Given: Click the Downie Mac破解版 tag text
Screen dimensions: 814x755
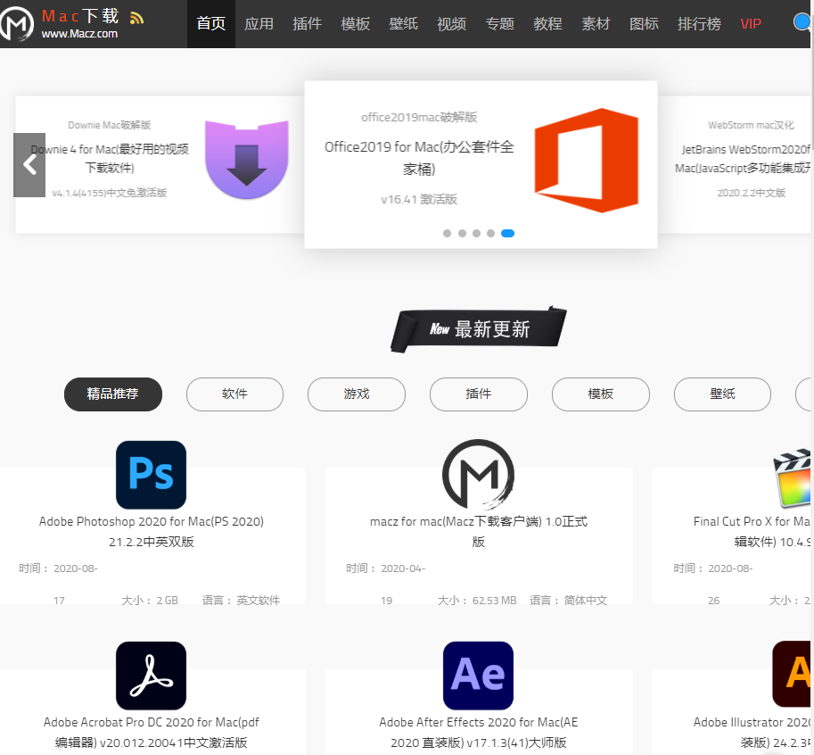Looking at the screenshot, I should click(x=110, y=125).
